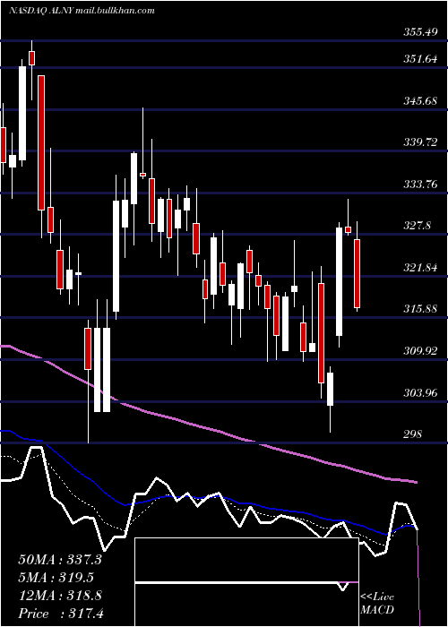
Task: Click the 355.49 price axis label
Action: [420, 32]
